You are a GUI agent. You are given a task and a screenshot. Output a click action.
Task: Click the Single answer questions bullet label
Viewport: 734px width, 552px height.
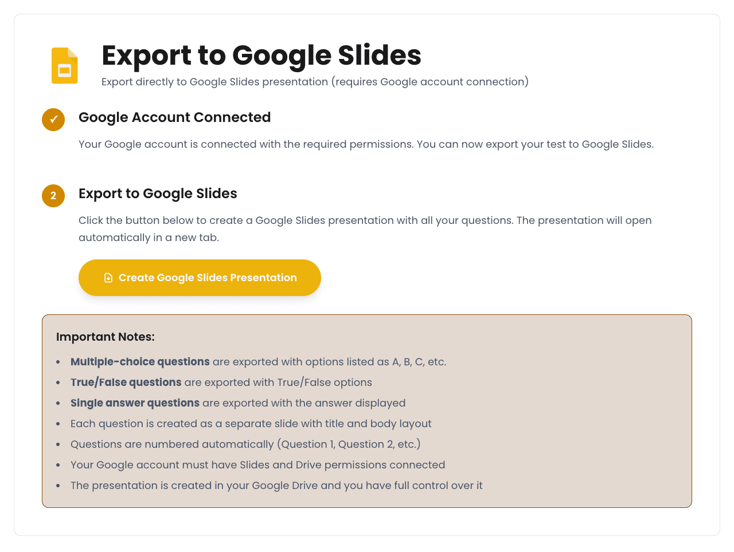coord(135,403)
